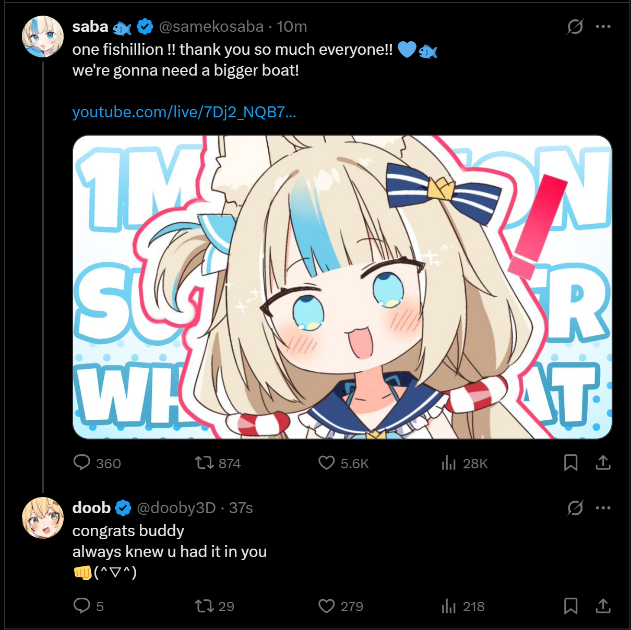Open Grok icon on doob's reply

tap(575, 508)
